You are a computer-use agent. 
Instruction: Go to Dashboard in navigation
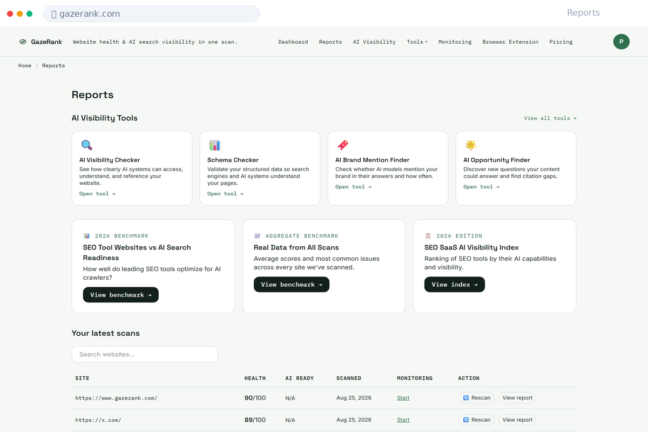point(293,42)
